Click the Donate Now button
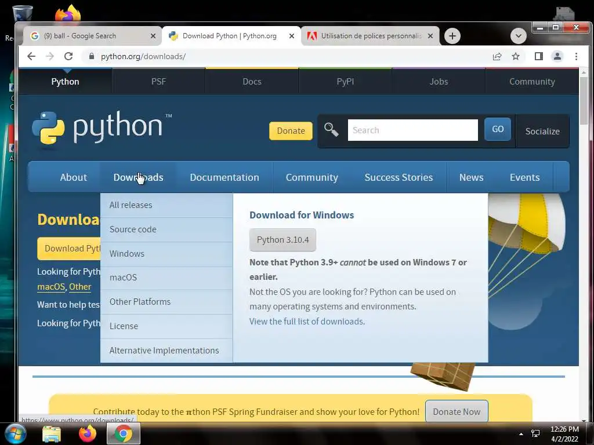Image resolution: width=594 pixels, height=445 pixels. [x=457, y=411]
